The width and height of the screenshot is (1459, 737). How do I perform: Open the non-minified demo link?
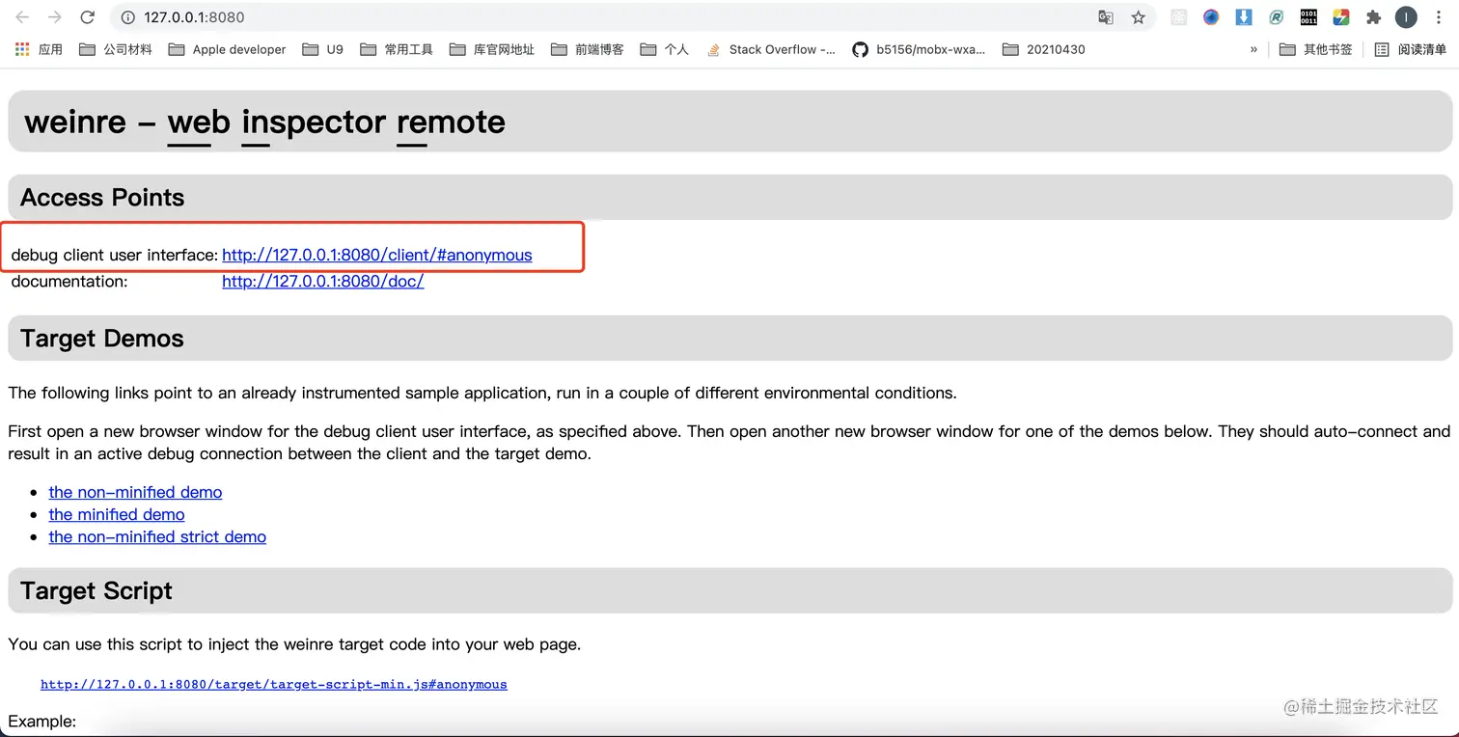[x=135, y=492]
